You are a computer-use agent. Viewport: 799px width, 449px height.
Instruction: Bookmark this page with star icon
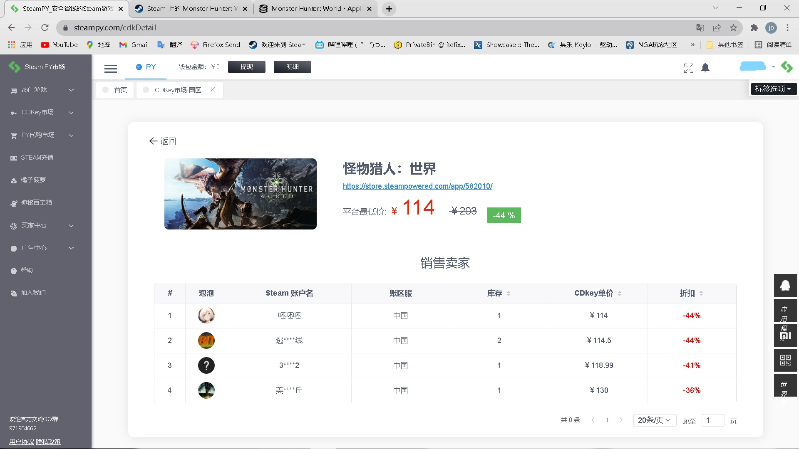[733, 28]
